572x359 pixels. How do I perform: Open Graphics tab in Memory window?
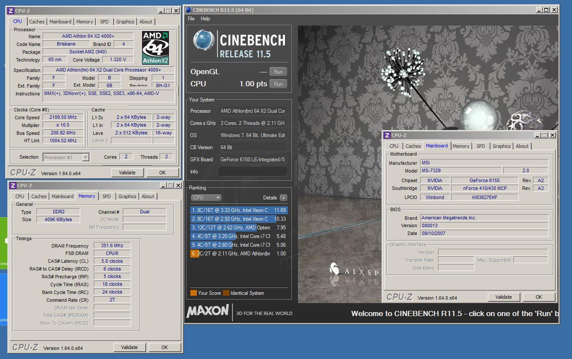point(127,196)
